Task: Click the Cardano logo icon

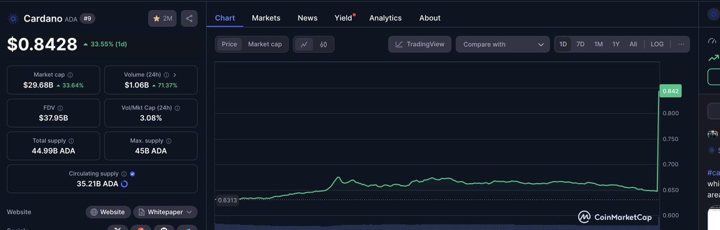Action: click(x=13, y=19)
